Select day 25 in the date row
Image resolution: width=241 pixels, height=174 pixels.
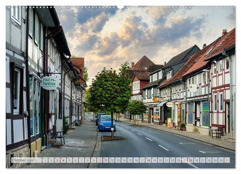tap(190, 160)
